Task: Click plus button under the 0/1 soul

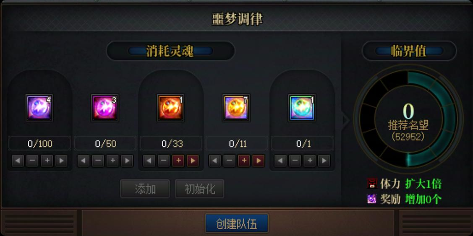Action: [x=309, y=161]
